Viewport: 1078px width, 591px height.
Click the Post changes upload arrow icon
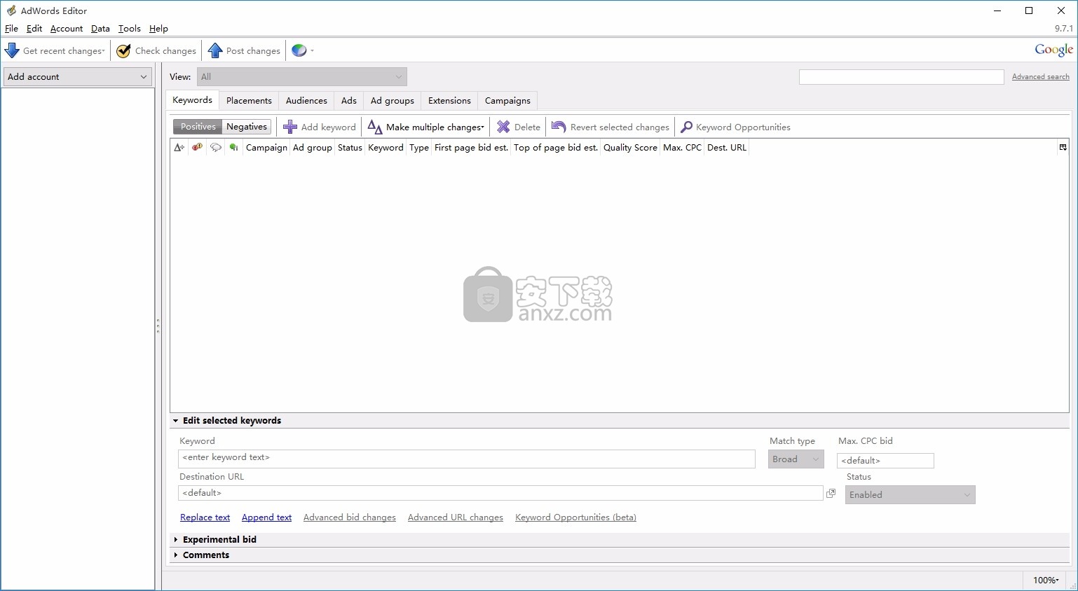coord(215,50)
